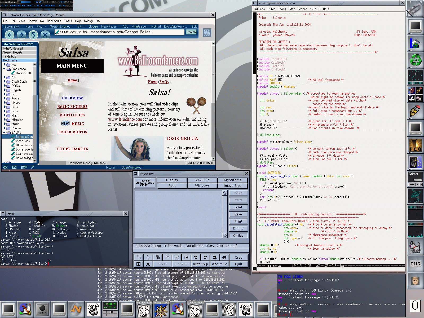Click XV cut selection icon
The image size is (424, 318).
pos(148,257)
